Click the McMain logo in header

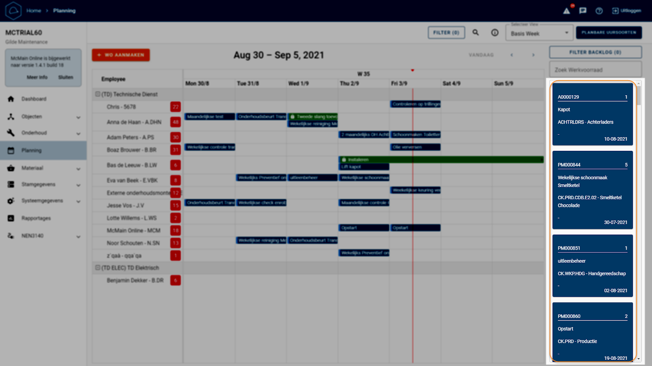[13, 11]
